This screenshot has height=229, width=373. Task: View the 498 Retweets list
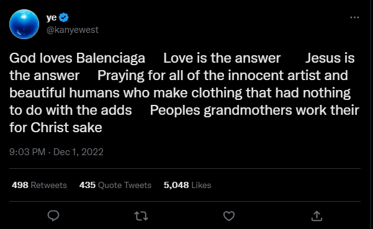click(x=39, y=185)
